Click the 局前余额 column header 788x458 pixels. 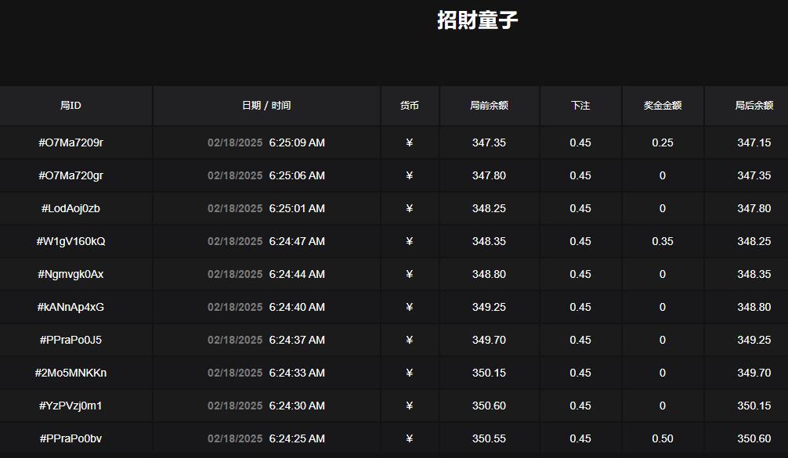489,106
